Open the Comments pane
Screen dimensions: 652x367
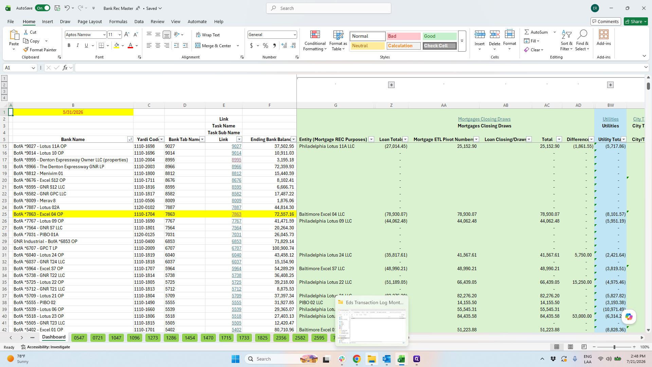pos(605,21)
